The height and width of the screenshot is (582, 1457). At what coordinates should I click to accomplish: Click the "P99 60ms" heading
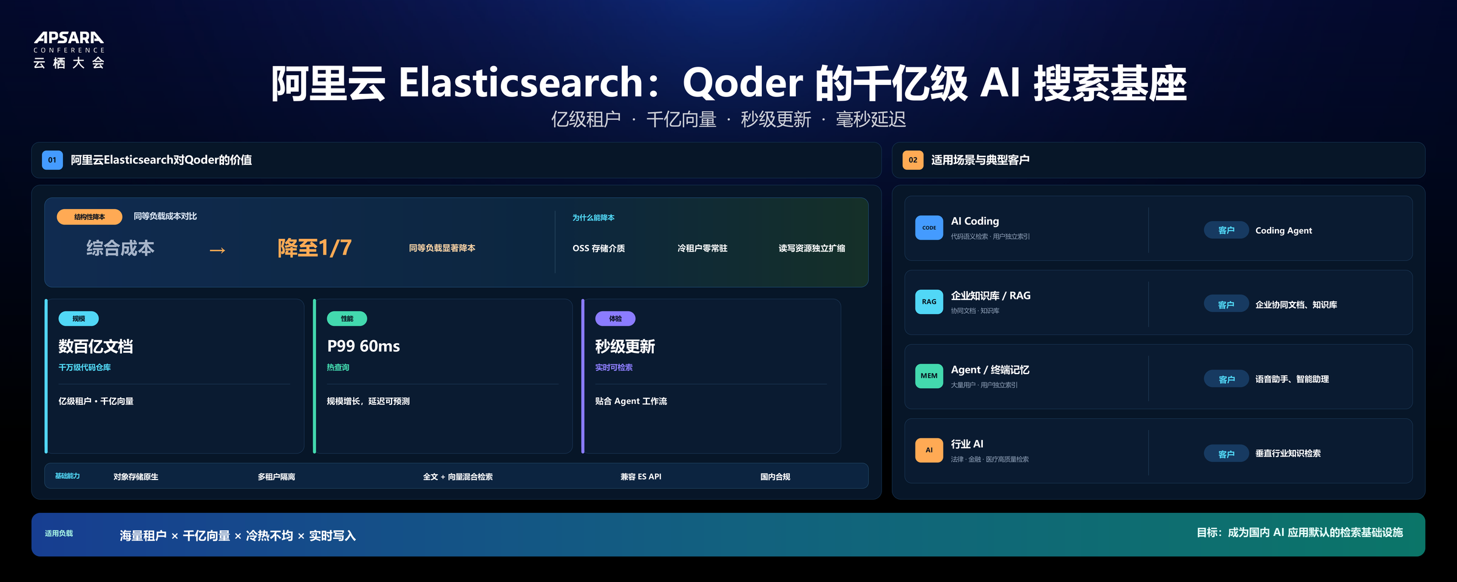tap(364, 346)
